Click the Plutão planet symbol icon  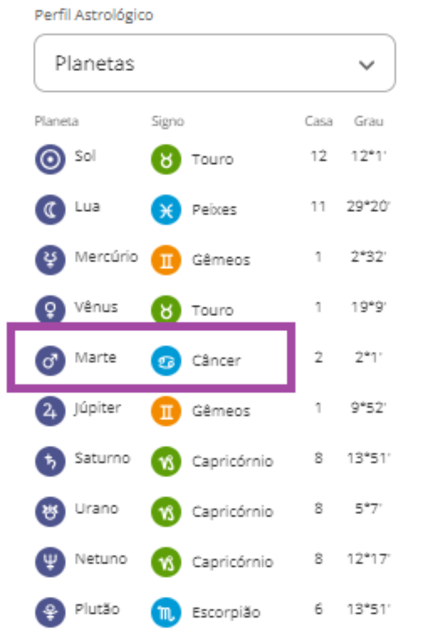(x=50, y=612)
